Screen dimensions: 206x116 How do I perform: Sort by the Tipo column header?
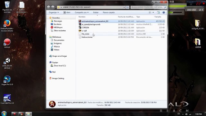pos(138,17)
